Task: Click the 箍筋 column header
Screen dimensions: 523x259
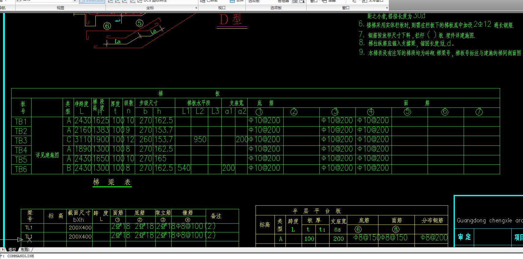Action: point(188,213)
